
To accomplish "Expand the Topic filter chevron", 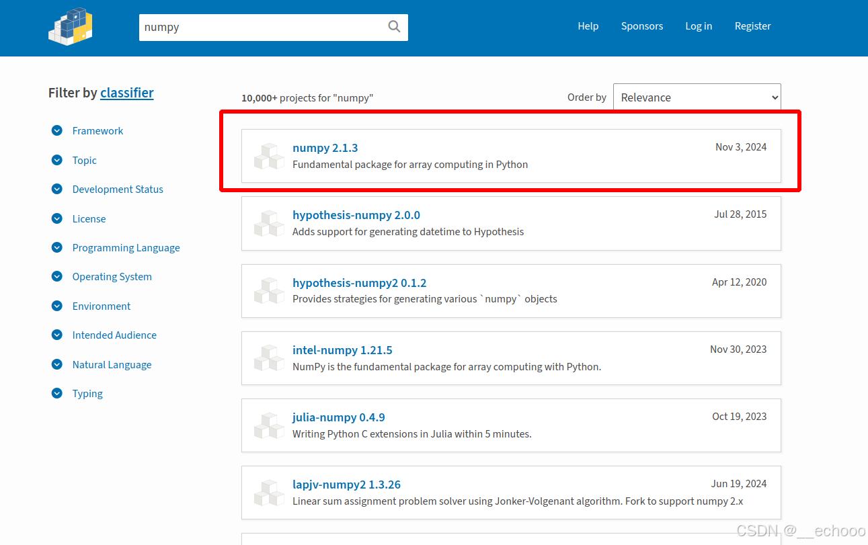I will pyautogui.click(x=57, y=160).
